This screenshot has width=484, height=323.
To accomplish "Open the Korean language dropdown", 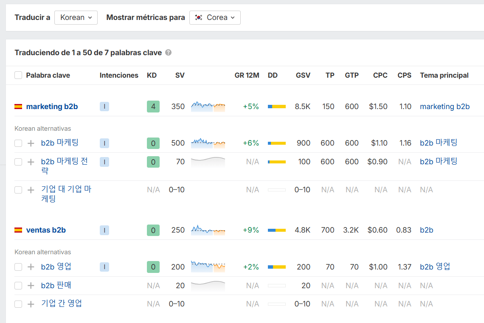I will pyautogui.click(x=76, y=17).
